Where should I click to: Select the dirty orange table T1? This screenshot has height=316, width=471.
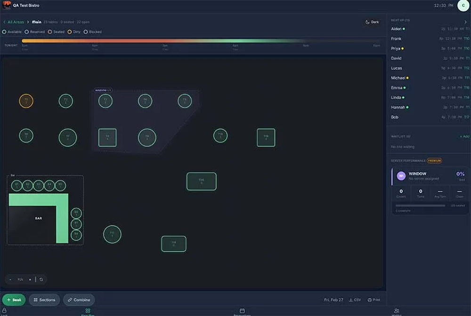[26, 101]
